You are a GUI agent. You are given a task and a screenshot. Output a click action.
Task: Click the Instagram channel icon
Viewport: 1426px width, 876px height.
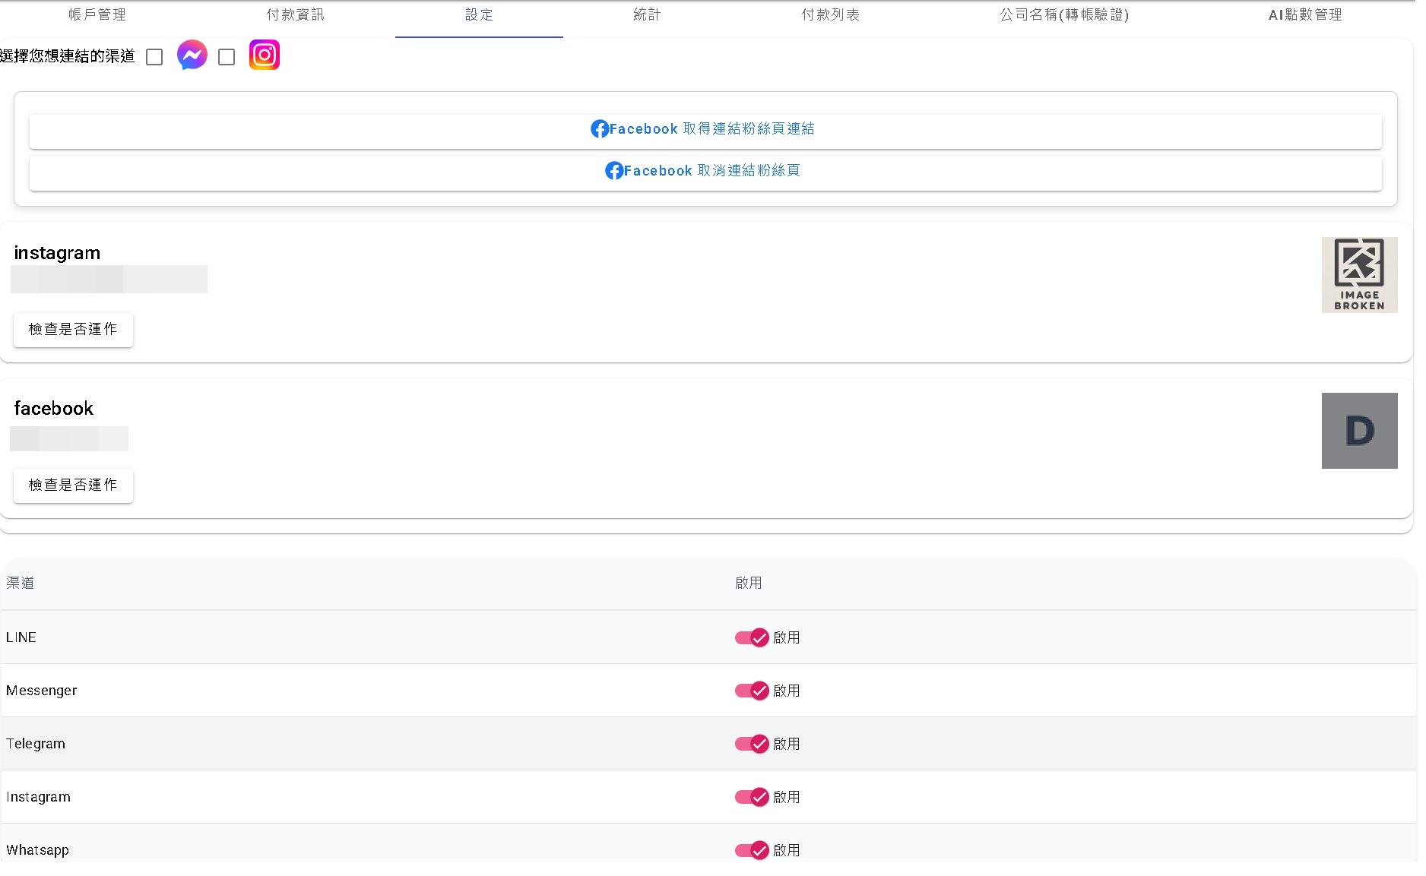coord(264,55)
